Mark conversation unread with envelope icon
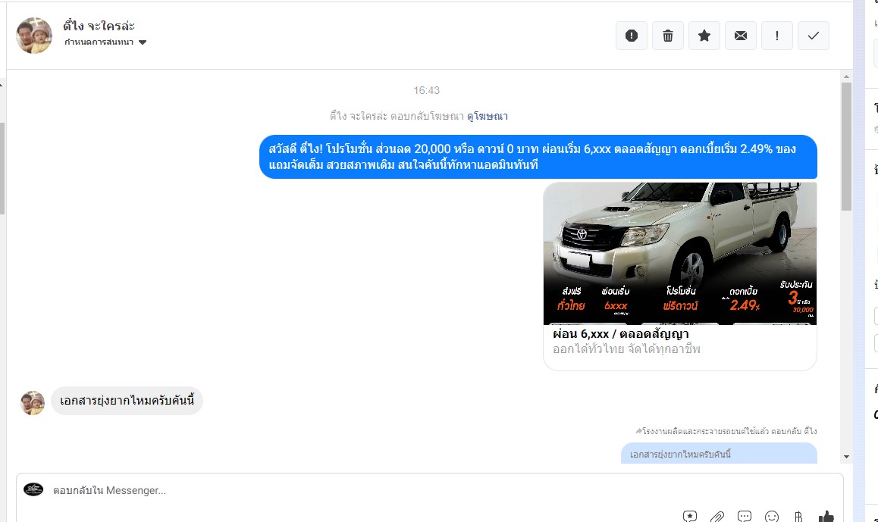The image size is (878, 522). coord(741,36)
